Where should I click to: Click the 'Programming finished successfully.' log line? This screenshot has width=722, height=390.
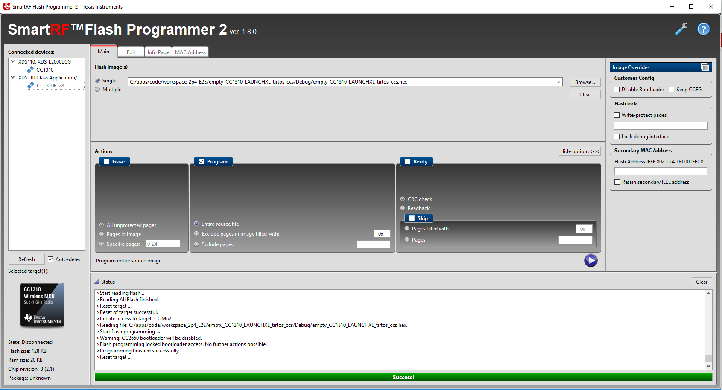tap(140, 351)
